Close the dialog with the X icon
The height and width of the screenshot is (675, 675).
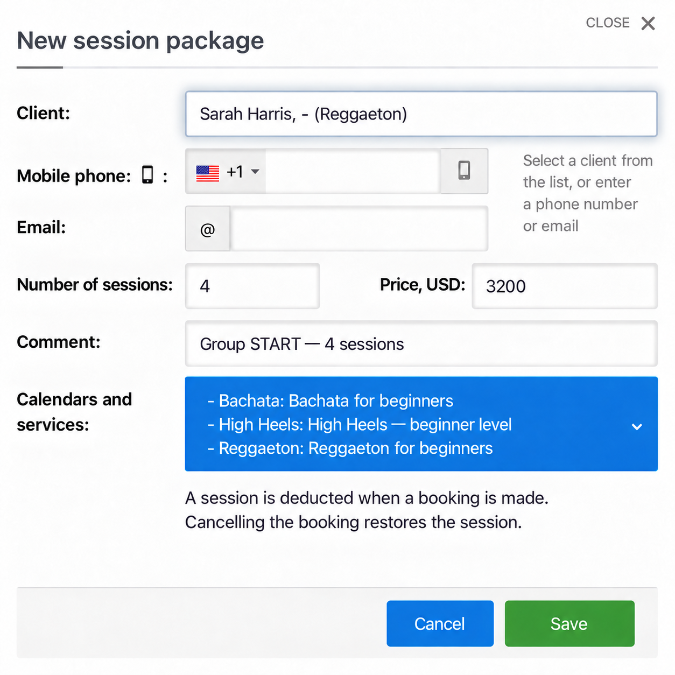648,23
